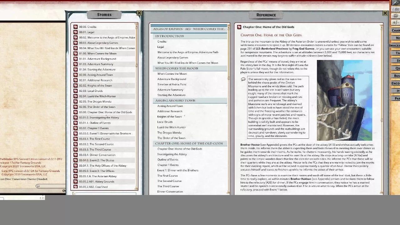The image size is (400, 225).
Task: Select 03.03.2. The Second Course story entry
Action: 104,144
